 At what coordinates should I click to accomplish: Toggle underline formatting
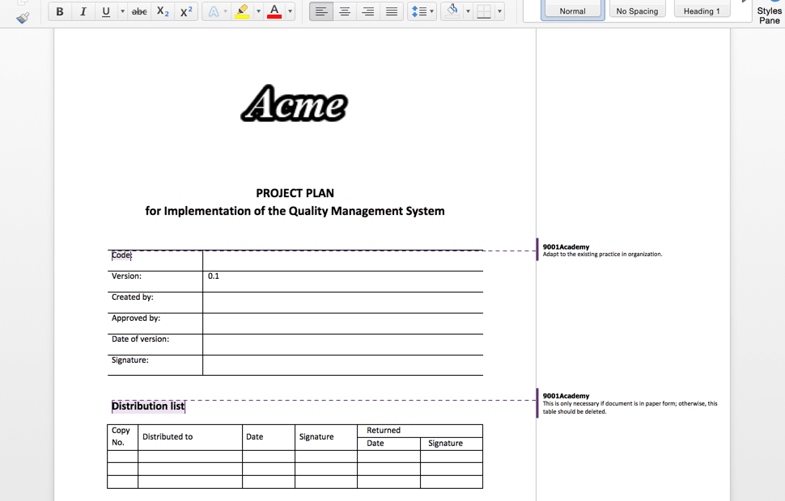tap(106, 11)
